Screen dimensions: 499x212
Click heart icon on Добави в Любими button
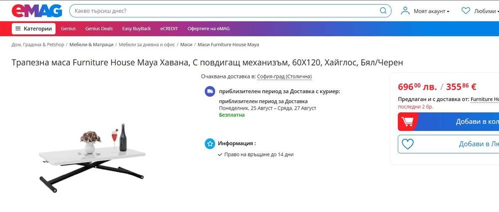(407, 144)
